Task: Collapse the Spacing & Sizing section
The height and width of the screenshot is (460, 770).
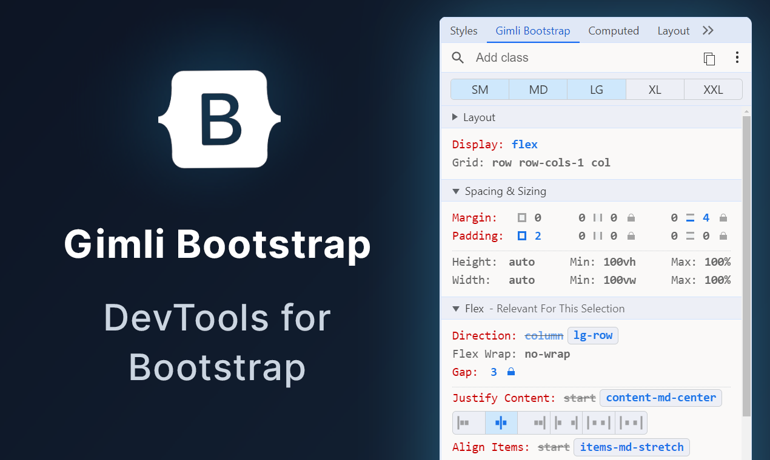Action: coord(591,191)
